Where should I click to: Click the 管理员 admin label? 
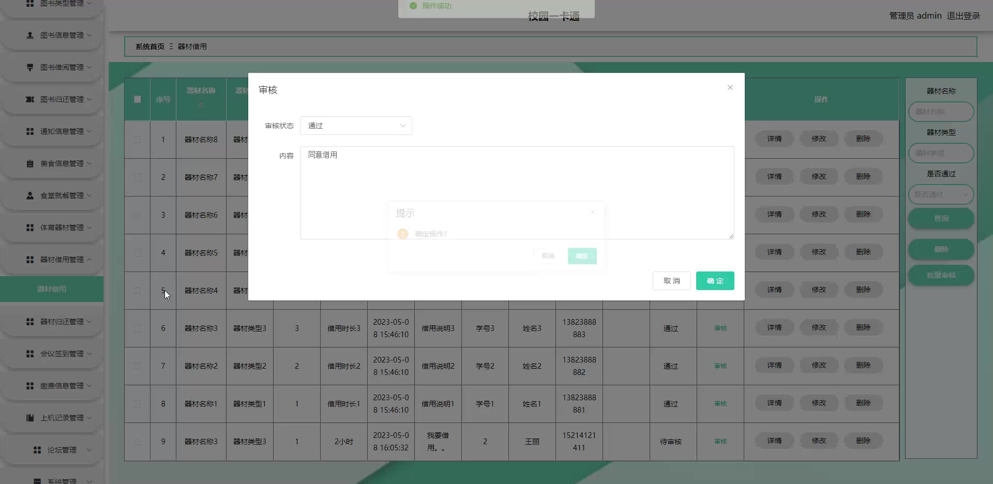915,16
